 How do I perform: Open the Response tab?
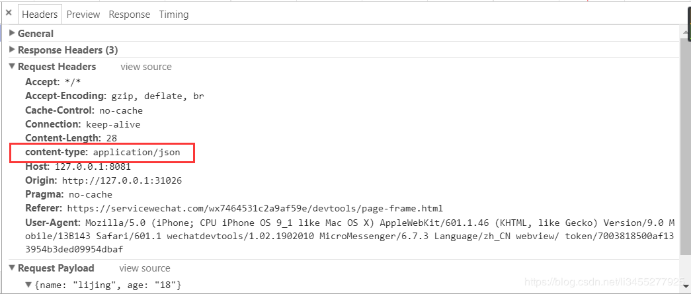(x=130, y=14)
